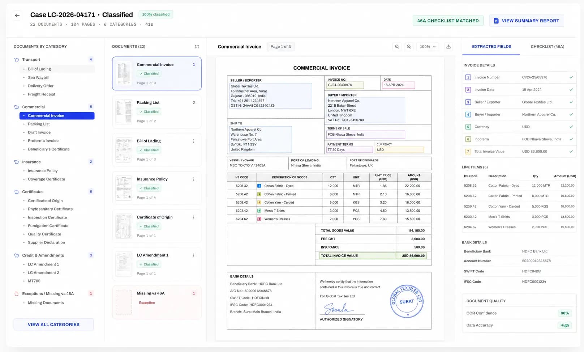Screen dimensions: 584x352
Task: Select Draft Invoice in the category tree
Action: pos(39,132)
